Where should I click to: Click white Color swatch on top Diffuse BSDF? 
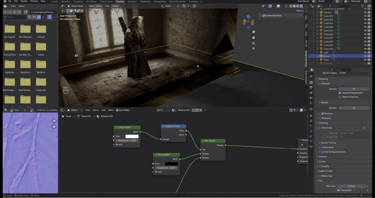pos(132,136)
